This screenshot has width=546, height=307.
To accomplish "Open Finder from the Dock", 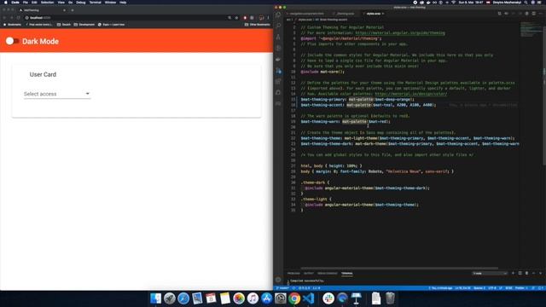I will tap(155, 298).
